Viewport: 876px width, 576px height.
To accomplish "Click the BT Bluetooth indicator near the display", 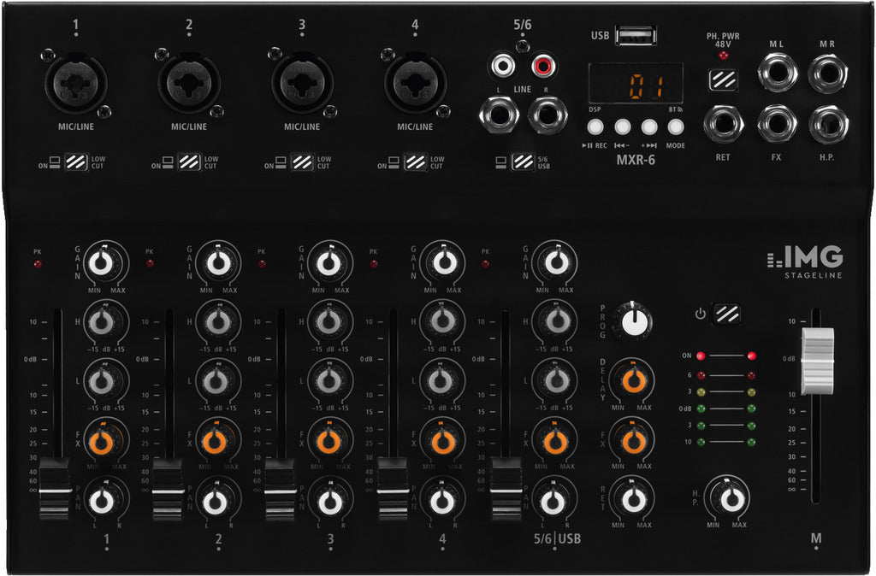I will 674,109.
